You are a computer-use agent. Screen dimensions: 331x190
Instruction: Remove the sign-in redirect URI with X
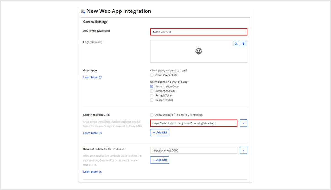tap(243, 123)
